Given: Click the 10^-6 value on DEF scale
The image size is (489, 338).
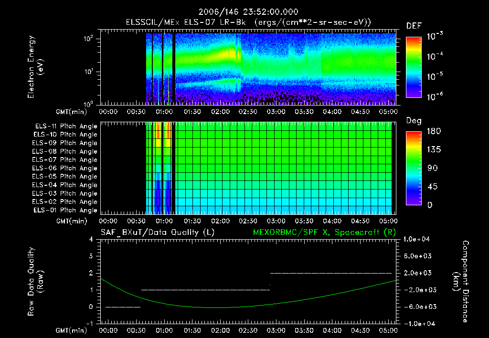Looking at the screenshot, I should 435,96.
